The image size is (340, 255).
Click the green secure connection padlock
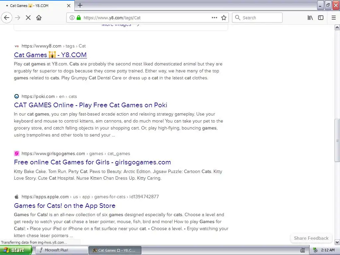coord(79,18)
